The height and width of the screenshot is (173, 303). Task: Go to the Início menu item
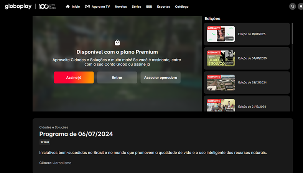(x=76, y=7)
